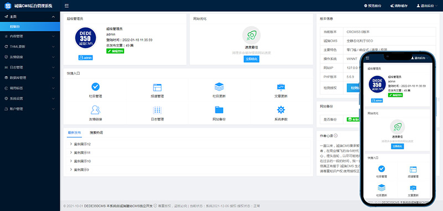Expand the 日志管理 sidebar menu
The width and height of the screenshot is (443, 211).
30,68
